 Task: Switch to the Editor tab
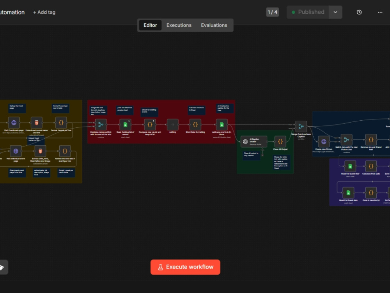coord(150,25)
